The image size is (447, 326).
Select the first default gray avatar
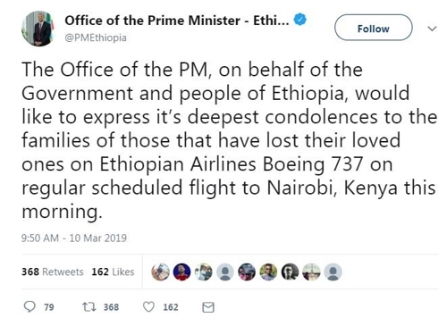click(x=225, y=272)
